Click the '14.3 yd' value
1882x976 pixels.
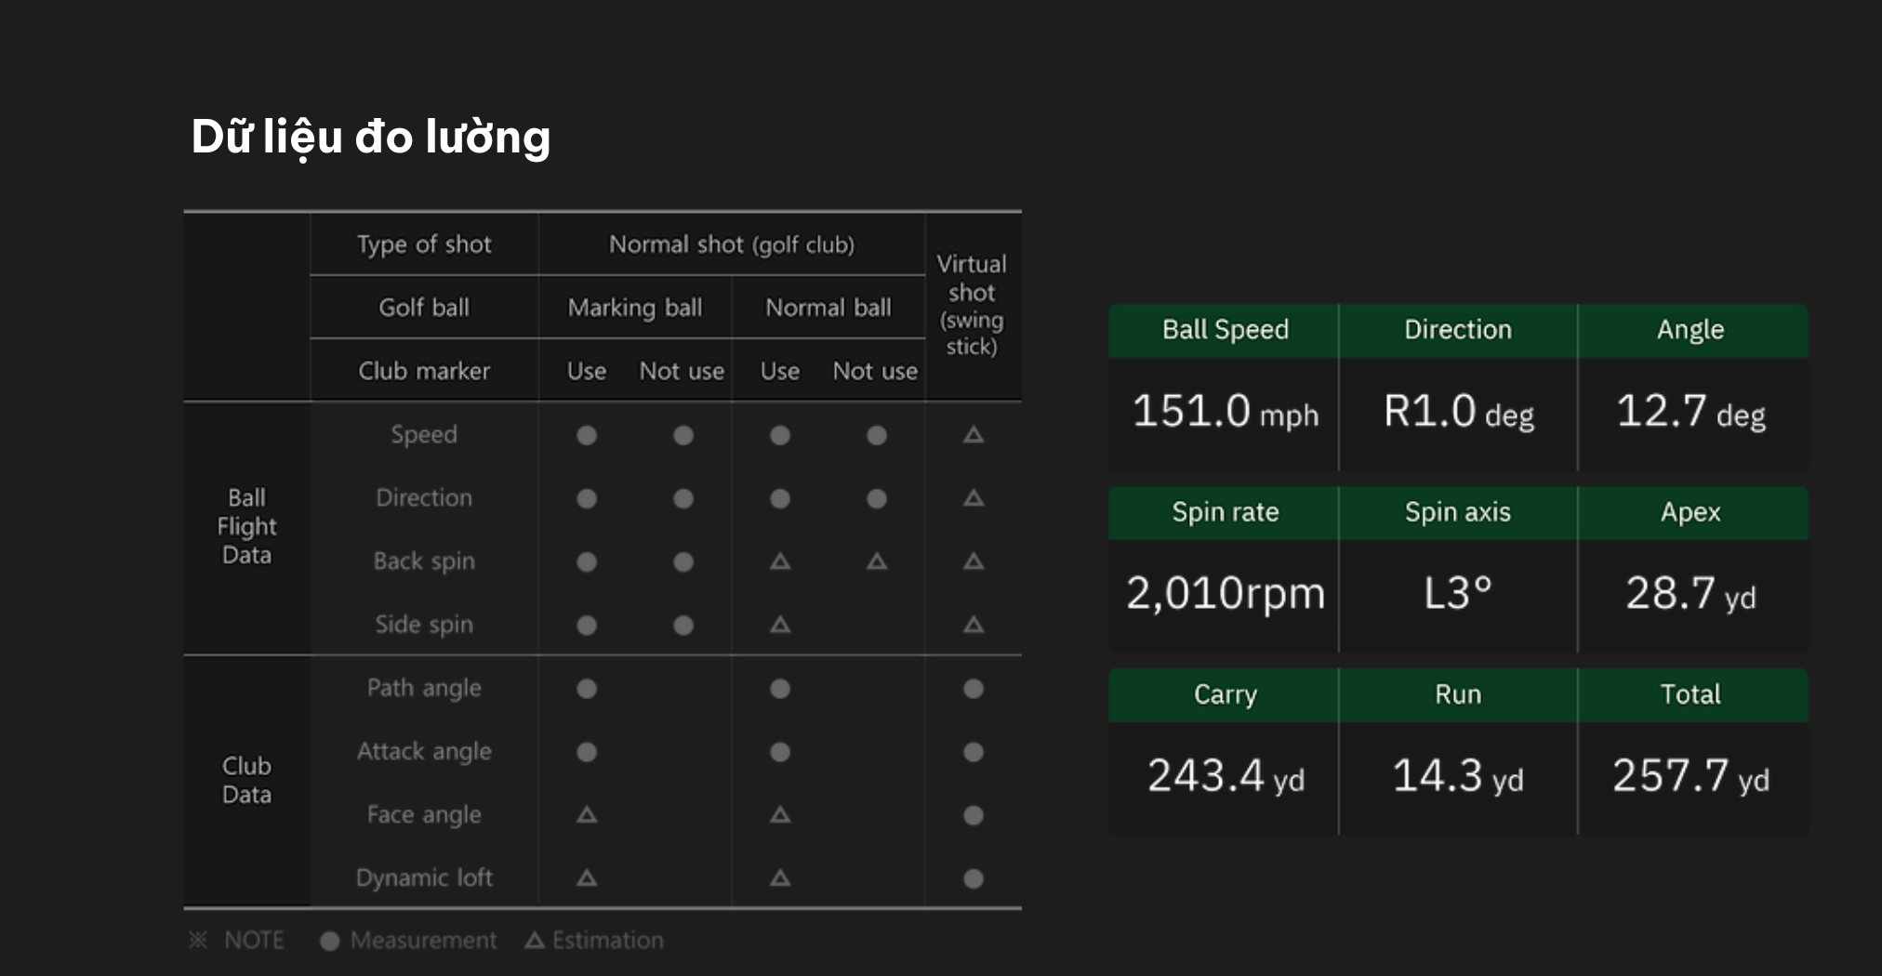(x=1458, y=776)
